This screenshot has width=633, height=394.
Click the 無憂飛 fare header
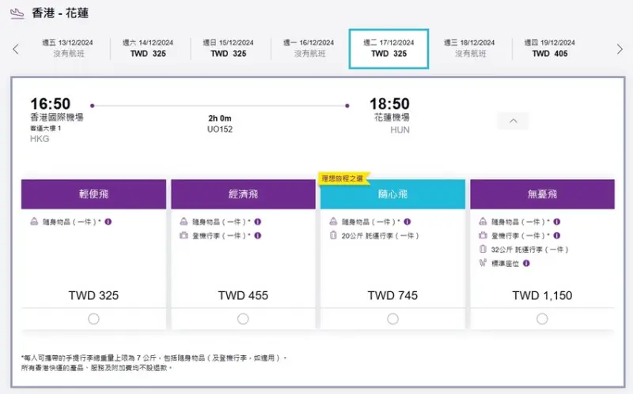pos(542,194)
